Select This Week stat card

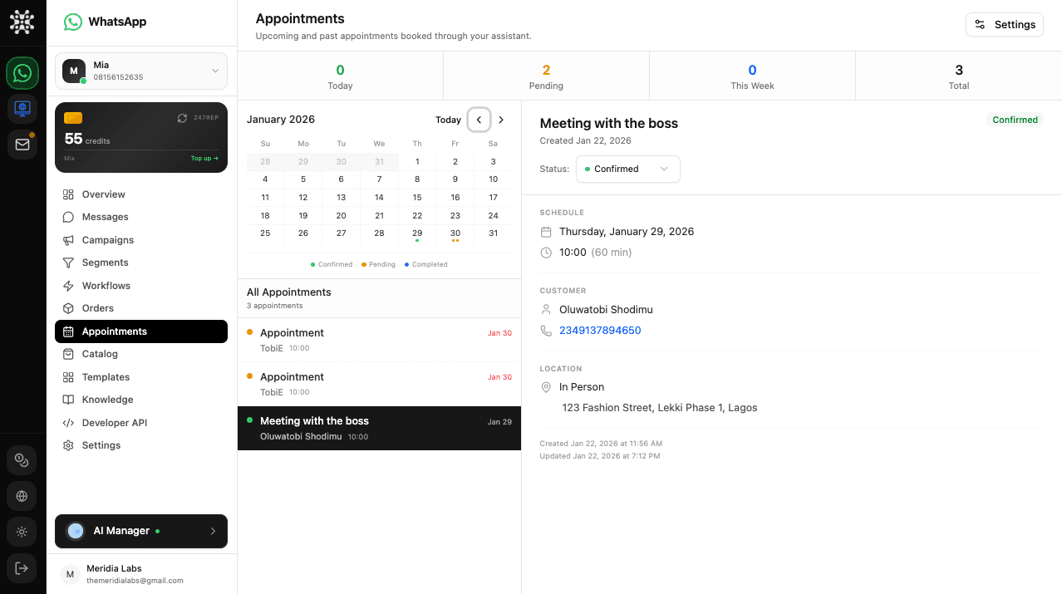752,76
